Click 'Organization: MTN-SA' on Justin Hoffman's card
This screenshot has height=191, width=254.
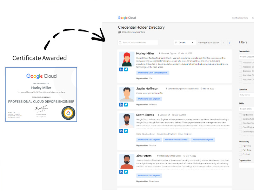146,105
